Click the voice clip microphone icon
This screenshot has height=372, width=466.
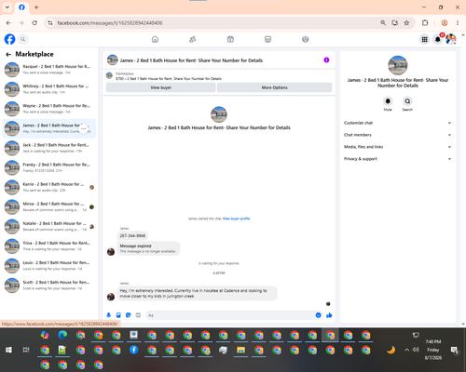(109, 315)
